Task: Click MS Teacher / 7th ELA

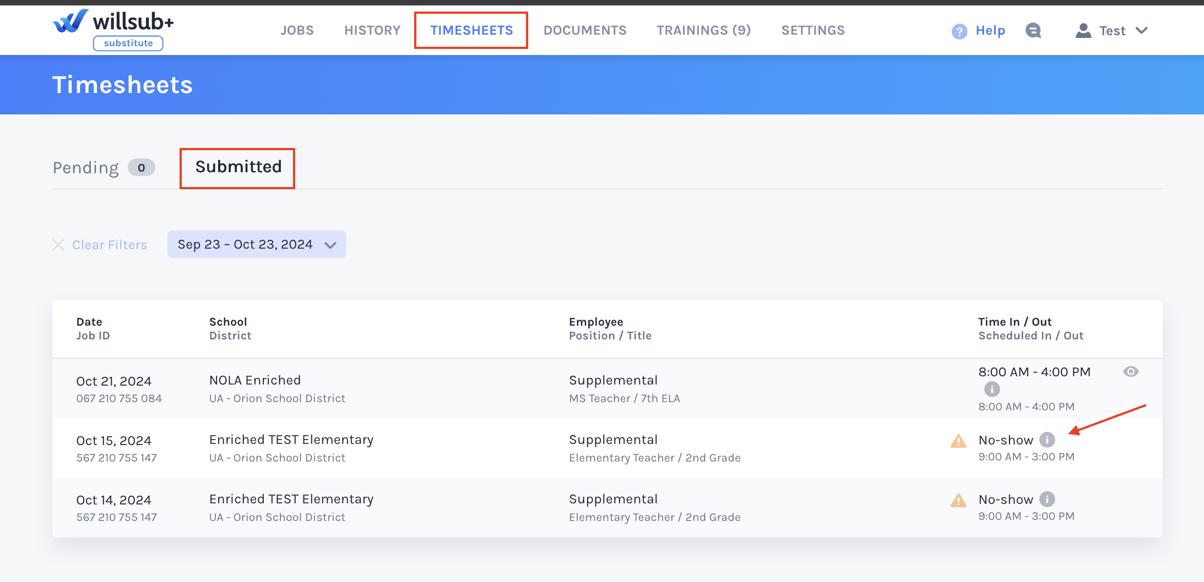Action: pos(625,398)
